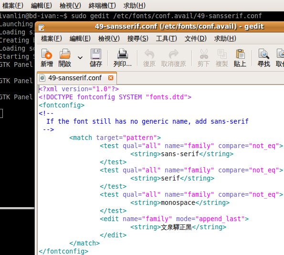Click the closing </fontconfig> tag
This screenshot has width=284, height=255.
click(x=63, y=251)
